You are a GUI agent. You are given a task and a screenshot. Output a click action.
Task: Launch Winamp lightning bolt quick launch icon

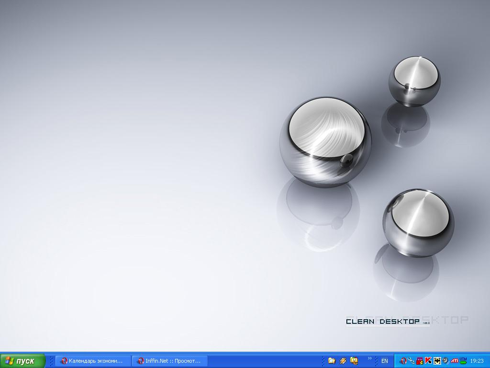[343, 361]
